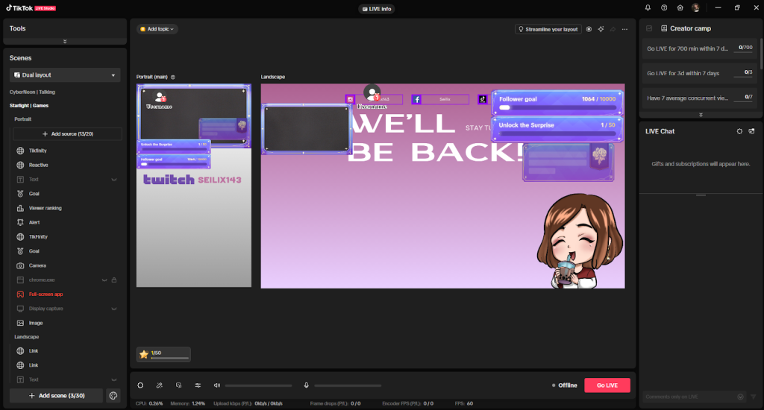Screen dimensions: 764x410
Task: Open LIVE Chat settings gear icon
Action: 739,131
